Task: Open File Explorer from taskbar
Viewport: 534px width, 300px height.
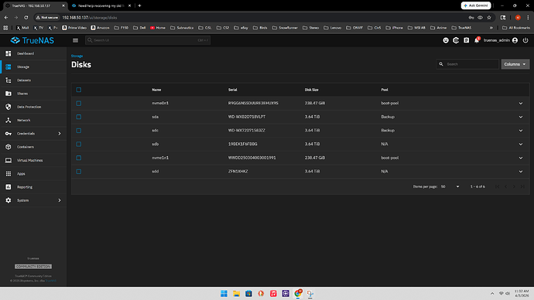Action: point(236,294)
